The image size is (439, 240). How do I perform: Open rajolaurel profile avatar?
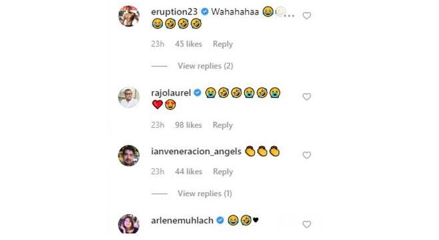click(129, 97)
